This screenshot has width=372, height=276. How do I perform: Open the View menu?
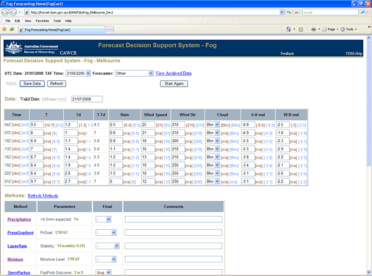pos(28,21)
